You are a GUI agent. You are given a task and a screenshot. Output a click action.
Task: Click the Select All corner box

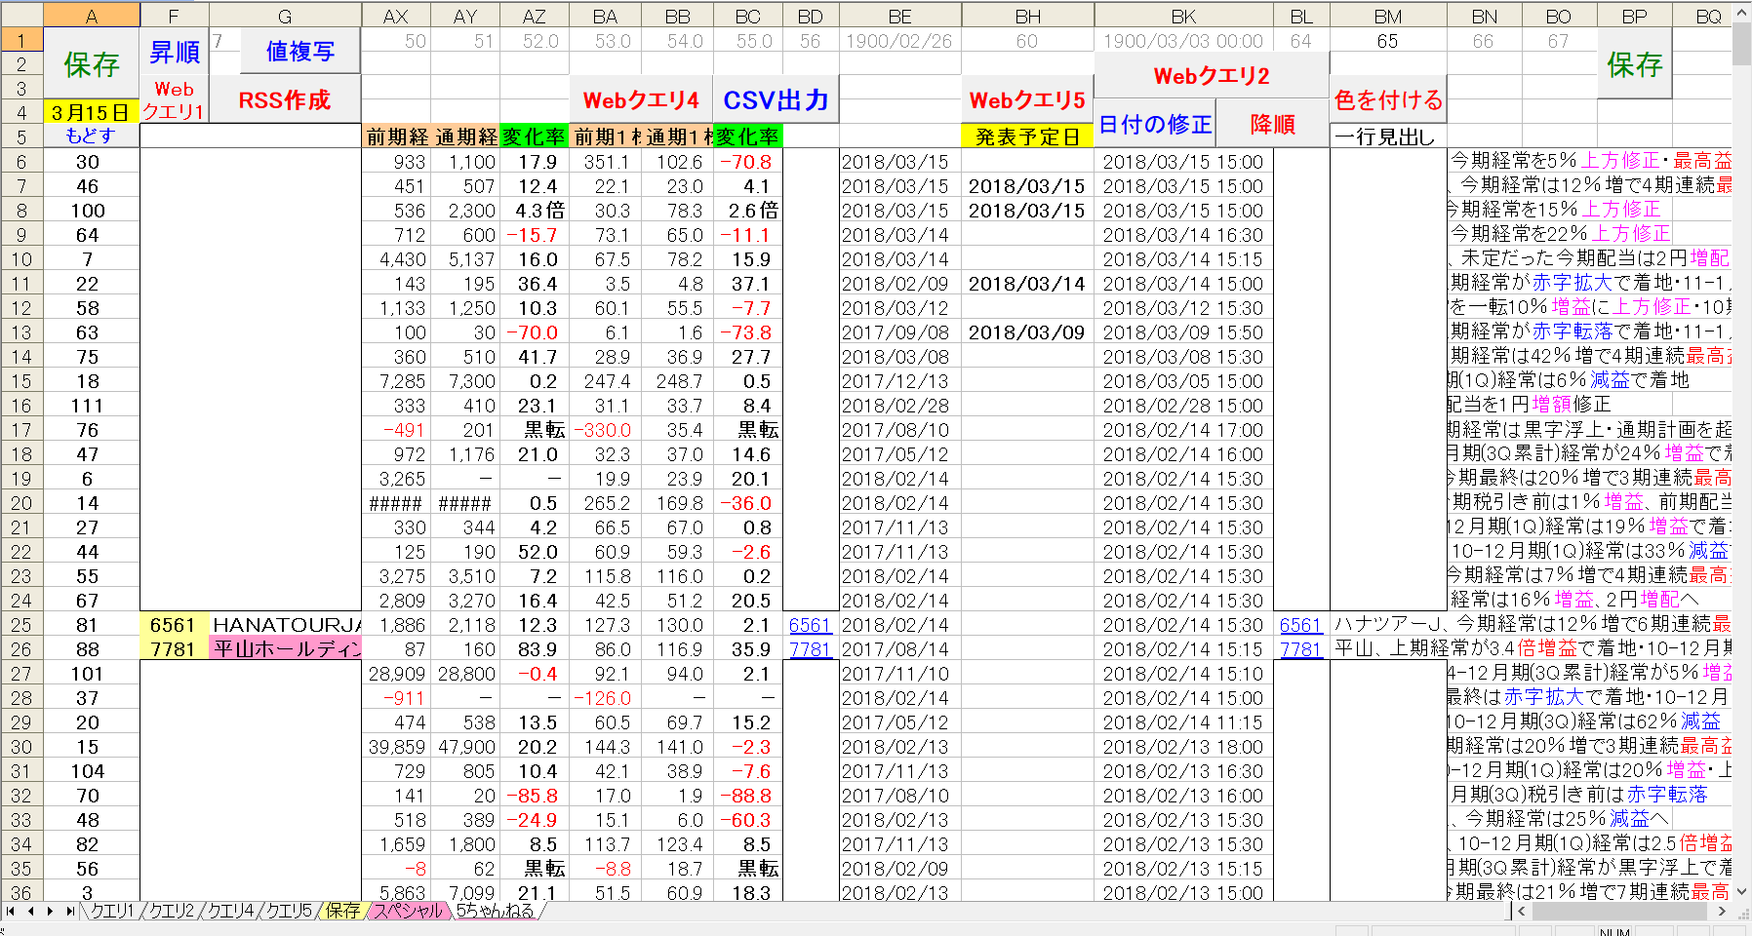click(x=21, y=15)
